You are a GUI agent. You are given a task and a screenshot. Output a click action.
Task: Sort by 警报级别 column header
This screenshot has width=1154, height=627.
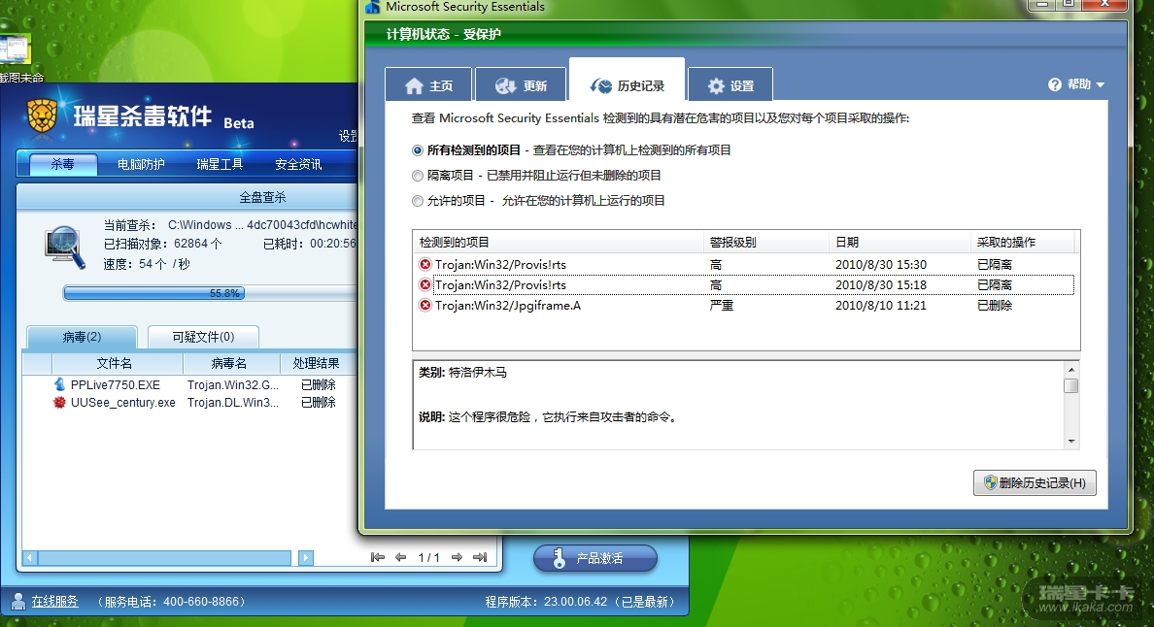(x=766, y=242)
